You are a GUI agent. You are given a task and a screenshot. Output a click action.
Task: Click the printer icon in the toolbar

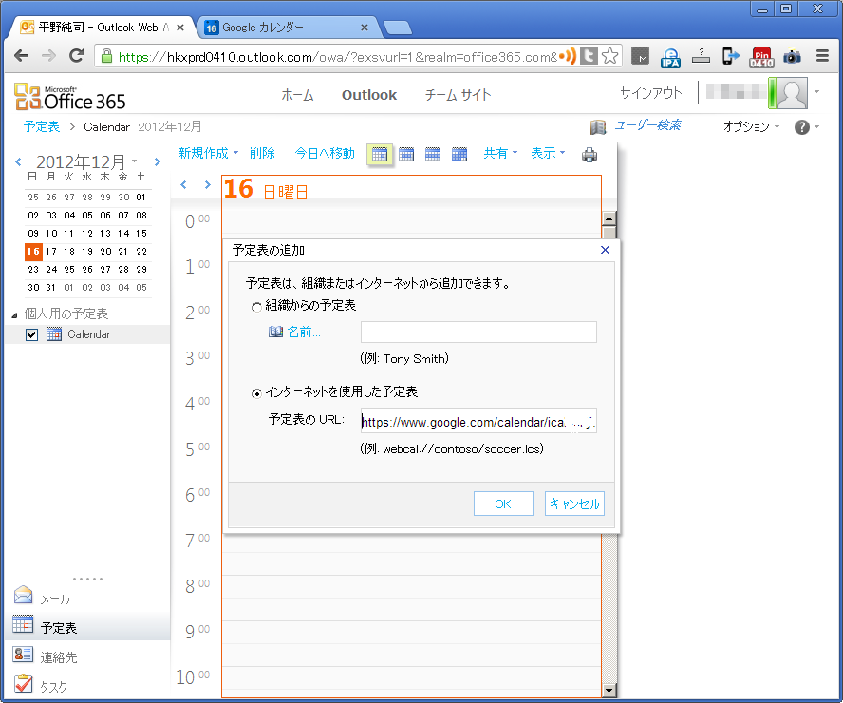tap(590, 155)
